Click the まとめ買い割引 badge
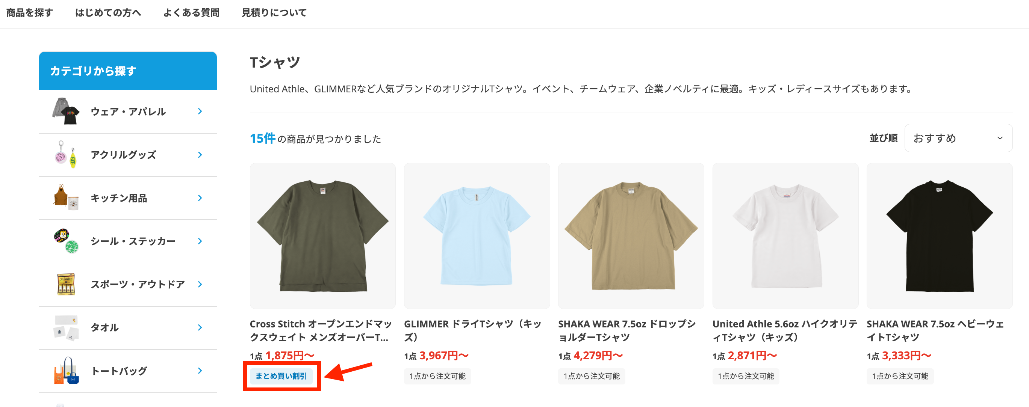The width and height of the screenshot is (1029, 407). 281,376
